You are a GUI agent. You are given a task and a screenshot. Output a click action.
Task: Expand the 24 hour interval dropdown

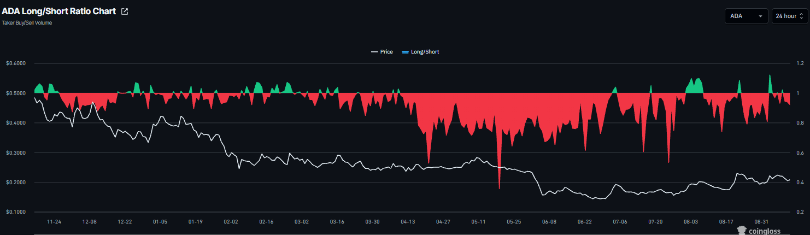pyautogui.click(x=789, y=16)
